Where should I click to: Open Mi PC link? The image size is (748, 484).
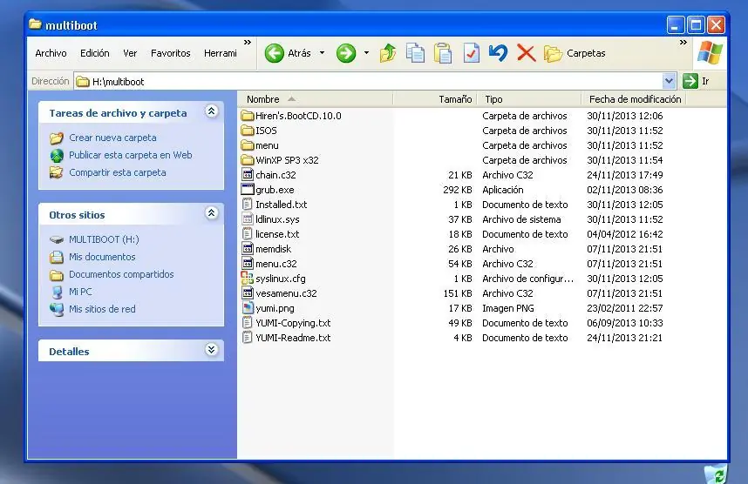pyautogui.click(x=80, y=292)
